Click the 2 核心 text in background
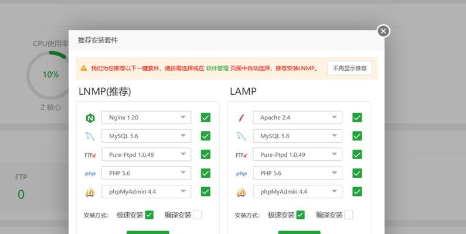This screenshot has width=466, height=234. pyautogui.click(x=51, y=107)
